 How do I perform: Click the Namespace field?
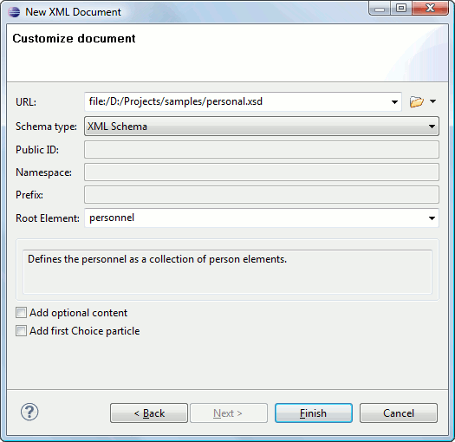click(262, 172)
